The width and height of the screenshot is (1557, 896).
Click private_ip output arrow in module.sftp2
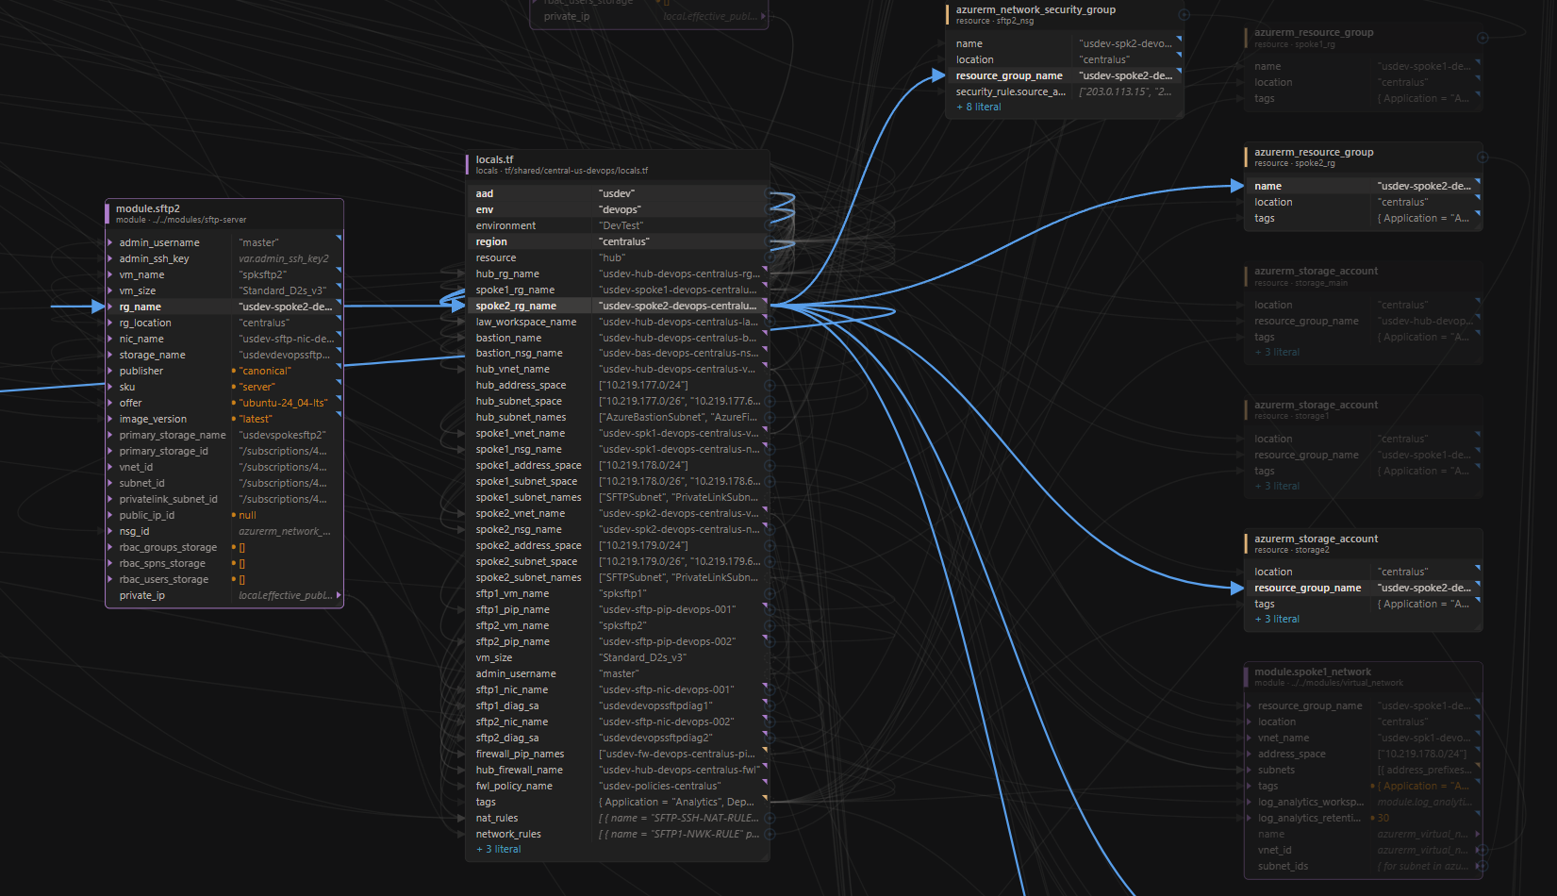(339, 595)
